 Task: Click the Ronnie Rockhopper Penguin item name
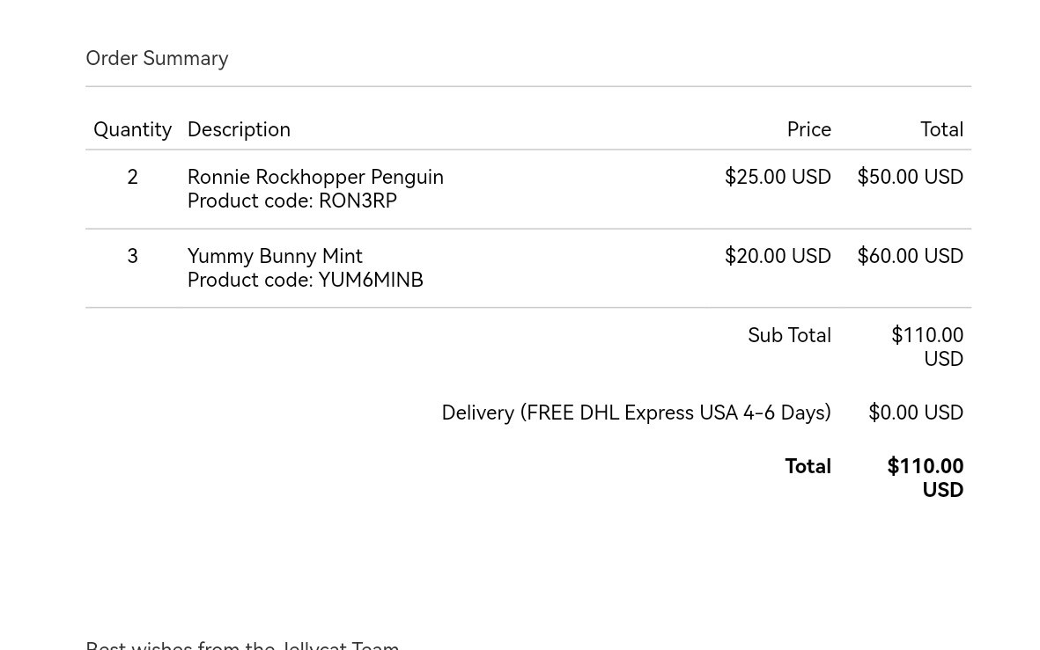click(315, 177)
